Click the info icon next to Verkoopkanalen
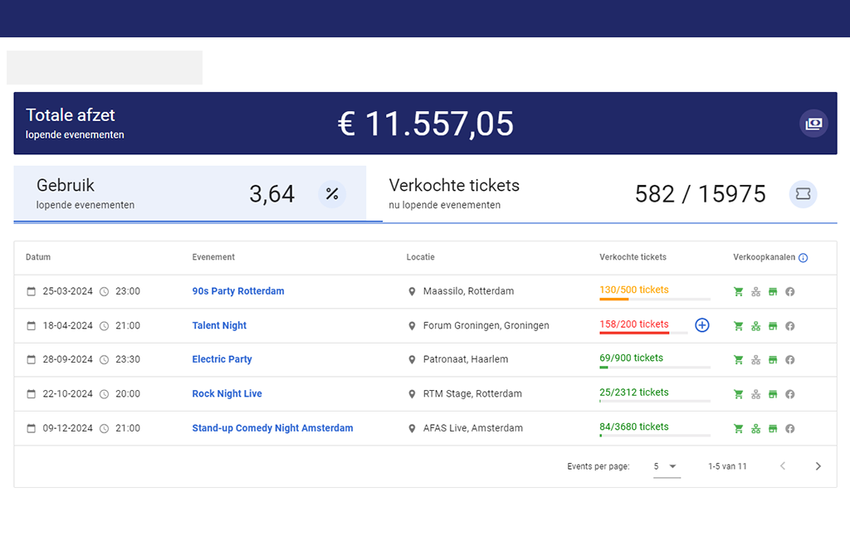The height and width of the screenshot is (546, 850). point(803,258)
